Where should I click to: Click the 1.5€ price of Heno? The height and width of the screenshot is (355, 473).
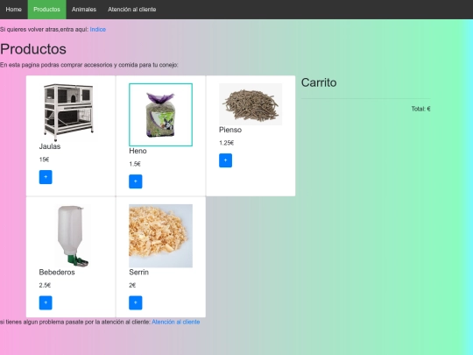tap(135, 164)
